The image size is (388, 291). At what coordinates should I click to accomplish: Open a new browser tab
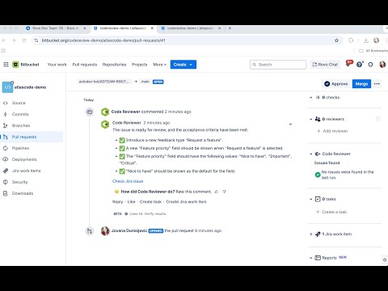(230, 28)
